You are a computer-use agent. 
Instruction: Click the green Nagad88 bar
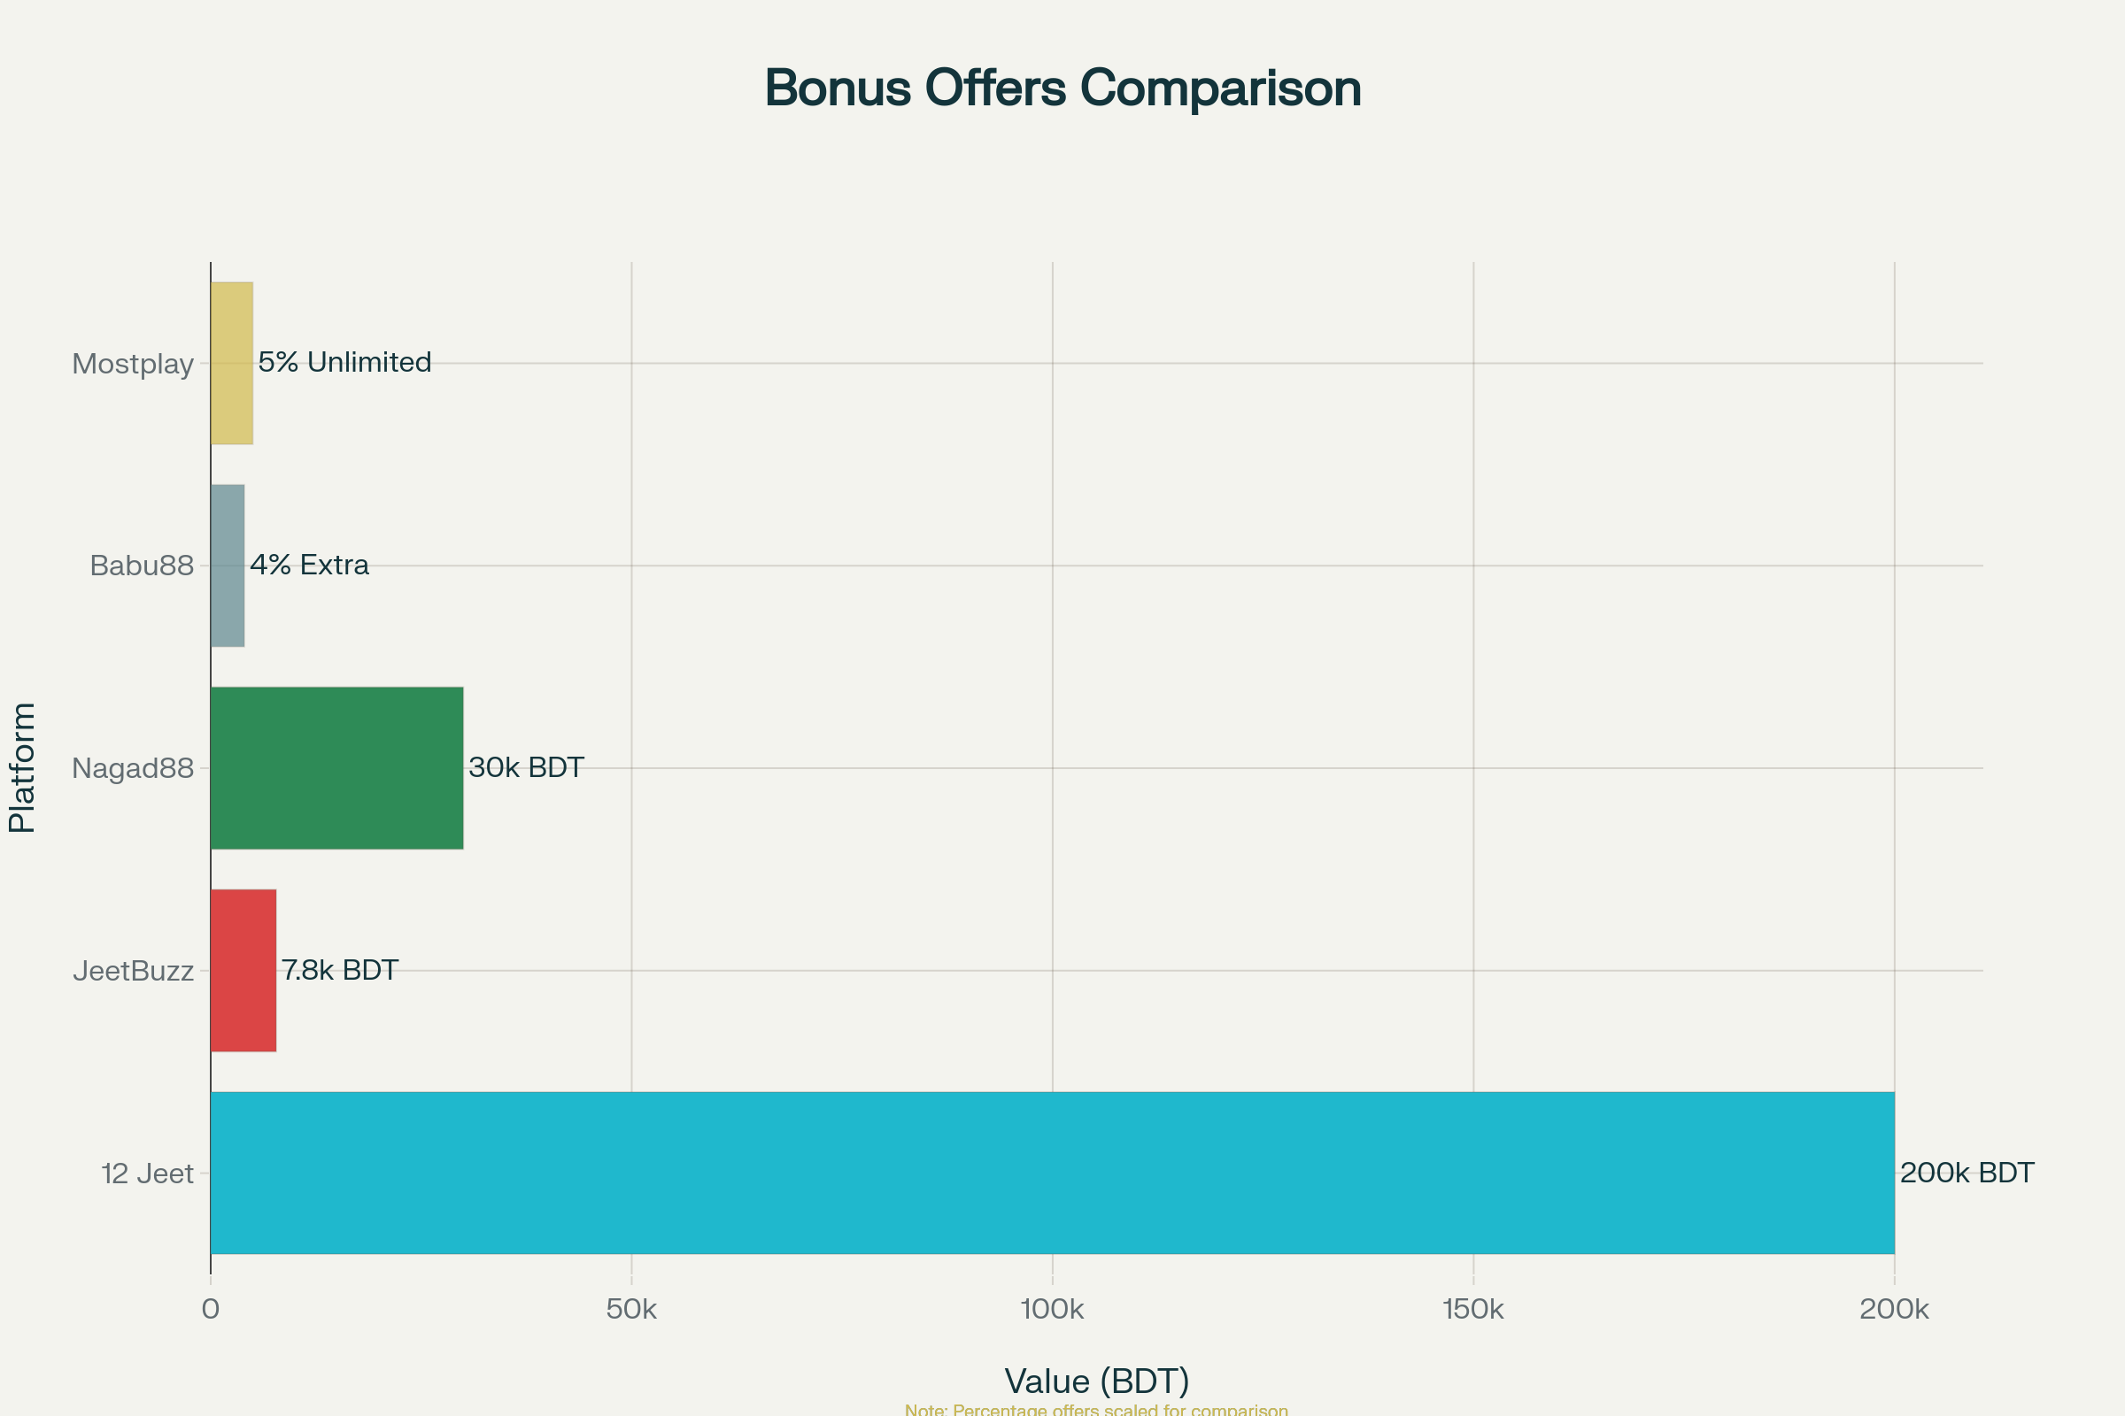(x=336, y=767)
